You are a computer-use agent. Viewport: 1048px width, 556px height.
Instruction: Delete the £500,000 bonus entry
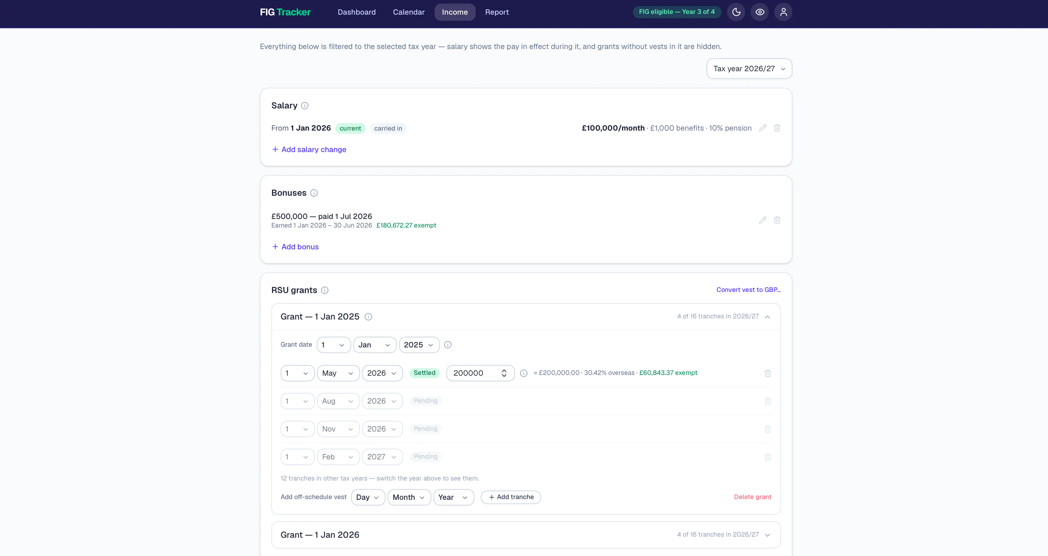click(x=777, y=220)
